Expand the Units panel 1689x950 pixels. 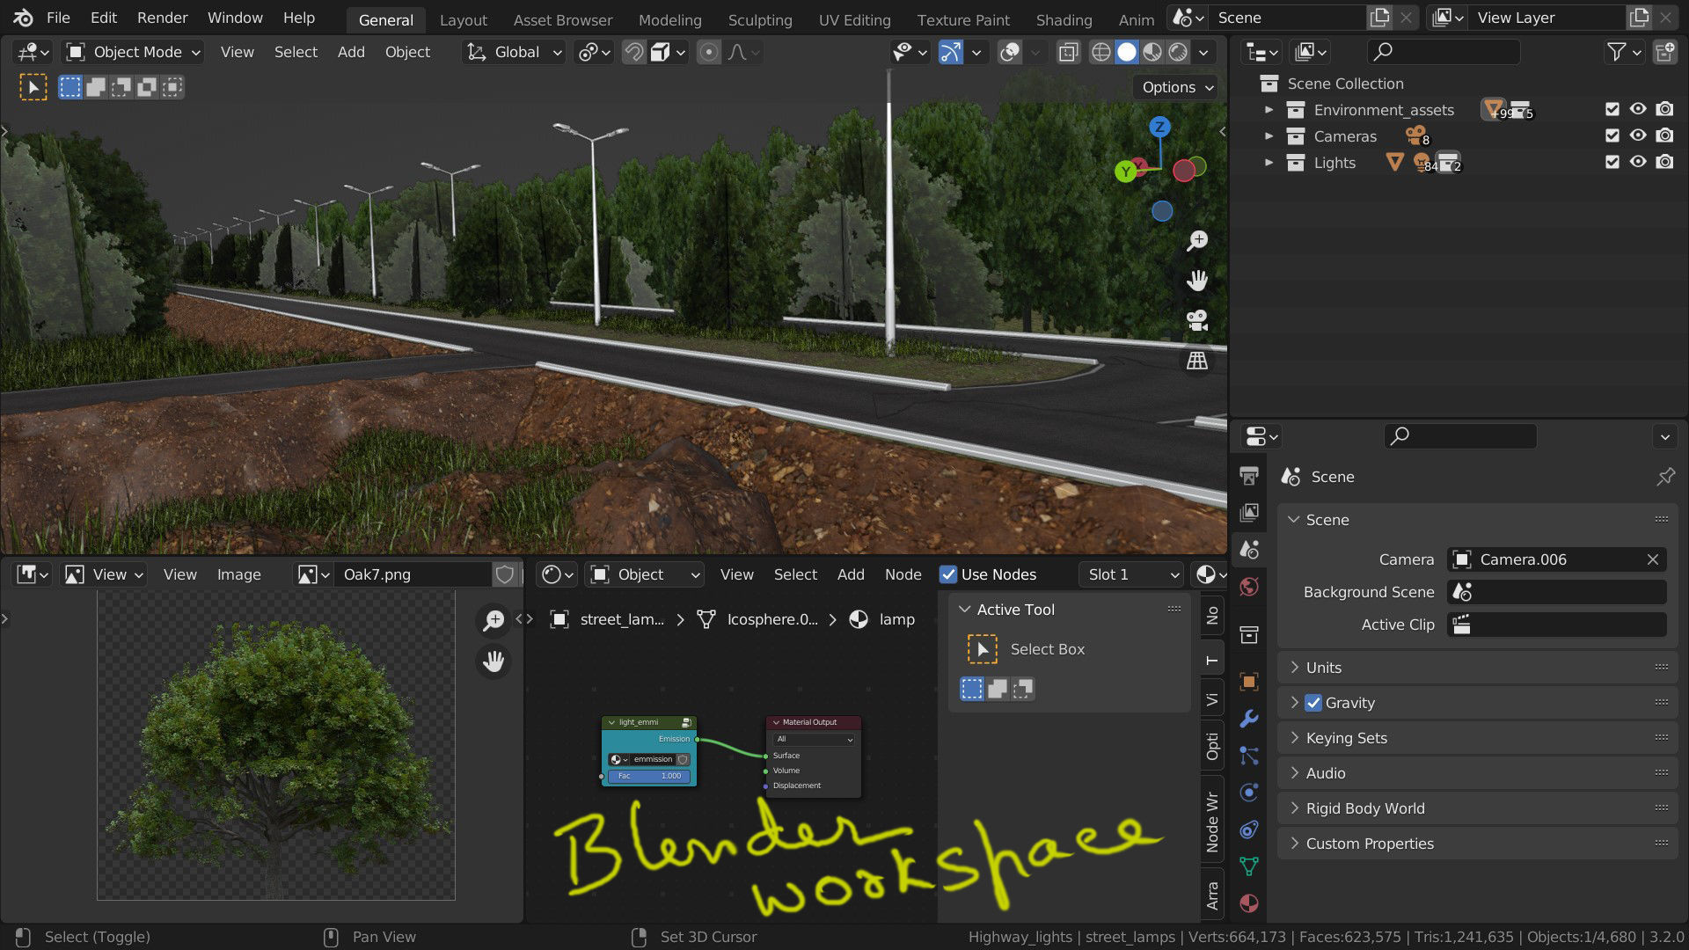coord(1478,668)
